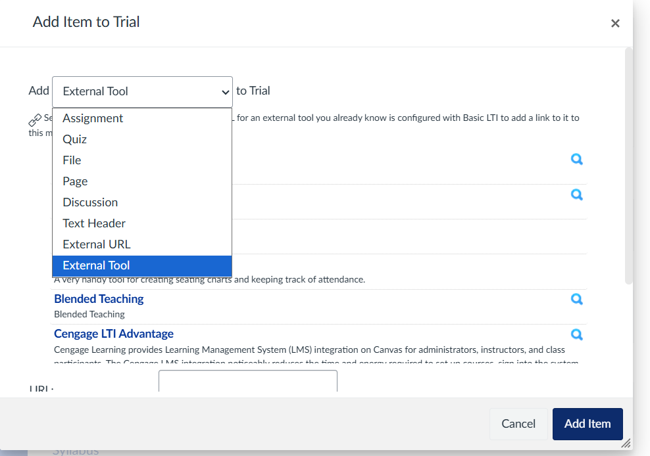The width and height of the screenshot is (650, 456).
Task: Open the "Cengage LTI Advantage" tool link
Action: 113,334
